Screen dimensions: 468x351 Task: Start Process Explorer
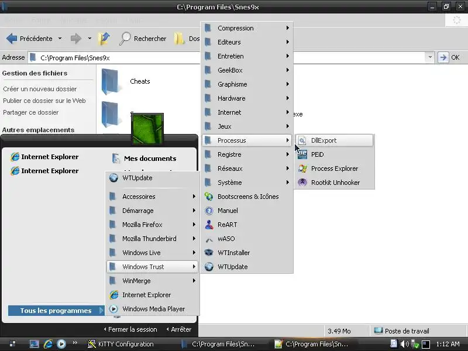334,168
